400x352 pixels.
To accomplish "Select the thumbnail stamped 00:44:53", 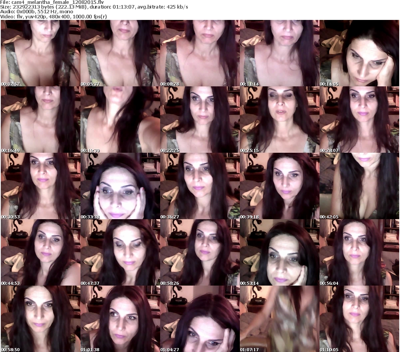I will pyautogui.click(x=40, y=252).
